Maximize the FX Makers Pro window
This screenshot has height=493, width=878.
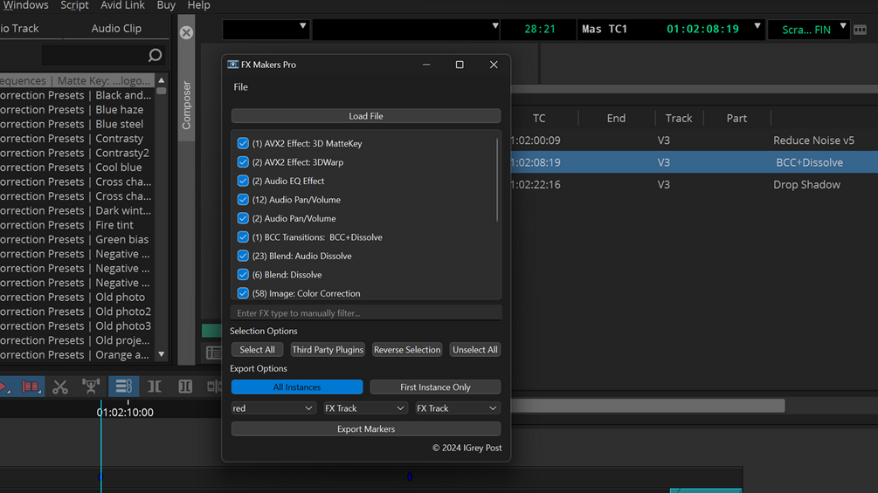pos(460,65)
